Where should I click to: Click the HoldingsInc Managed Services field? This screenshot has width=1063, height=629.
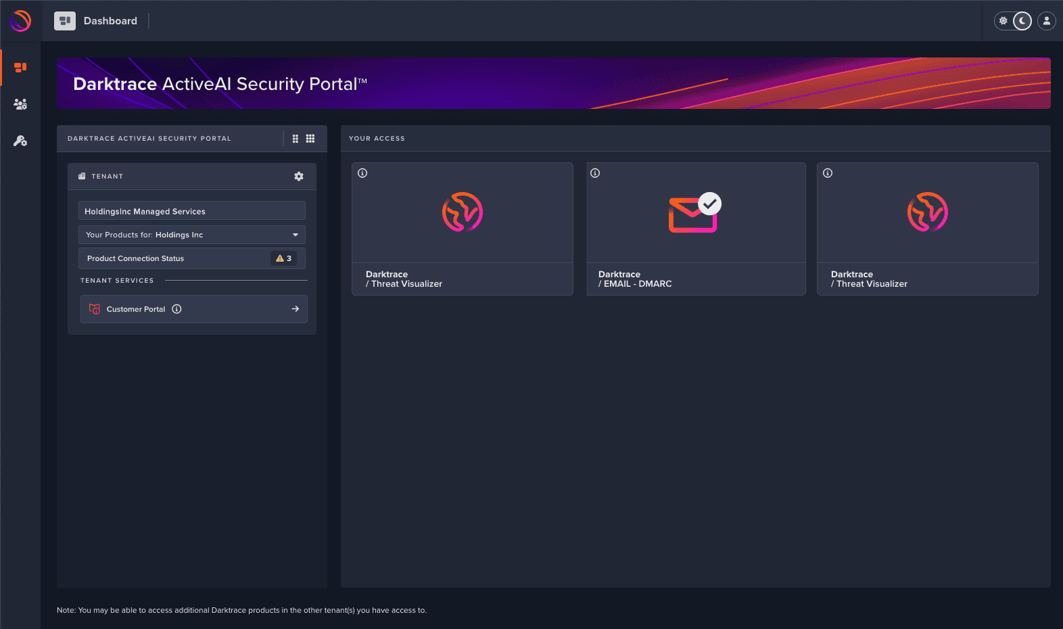pos(192,210)
